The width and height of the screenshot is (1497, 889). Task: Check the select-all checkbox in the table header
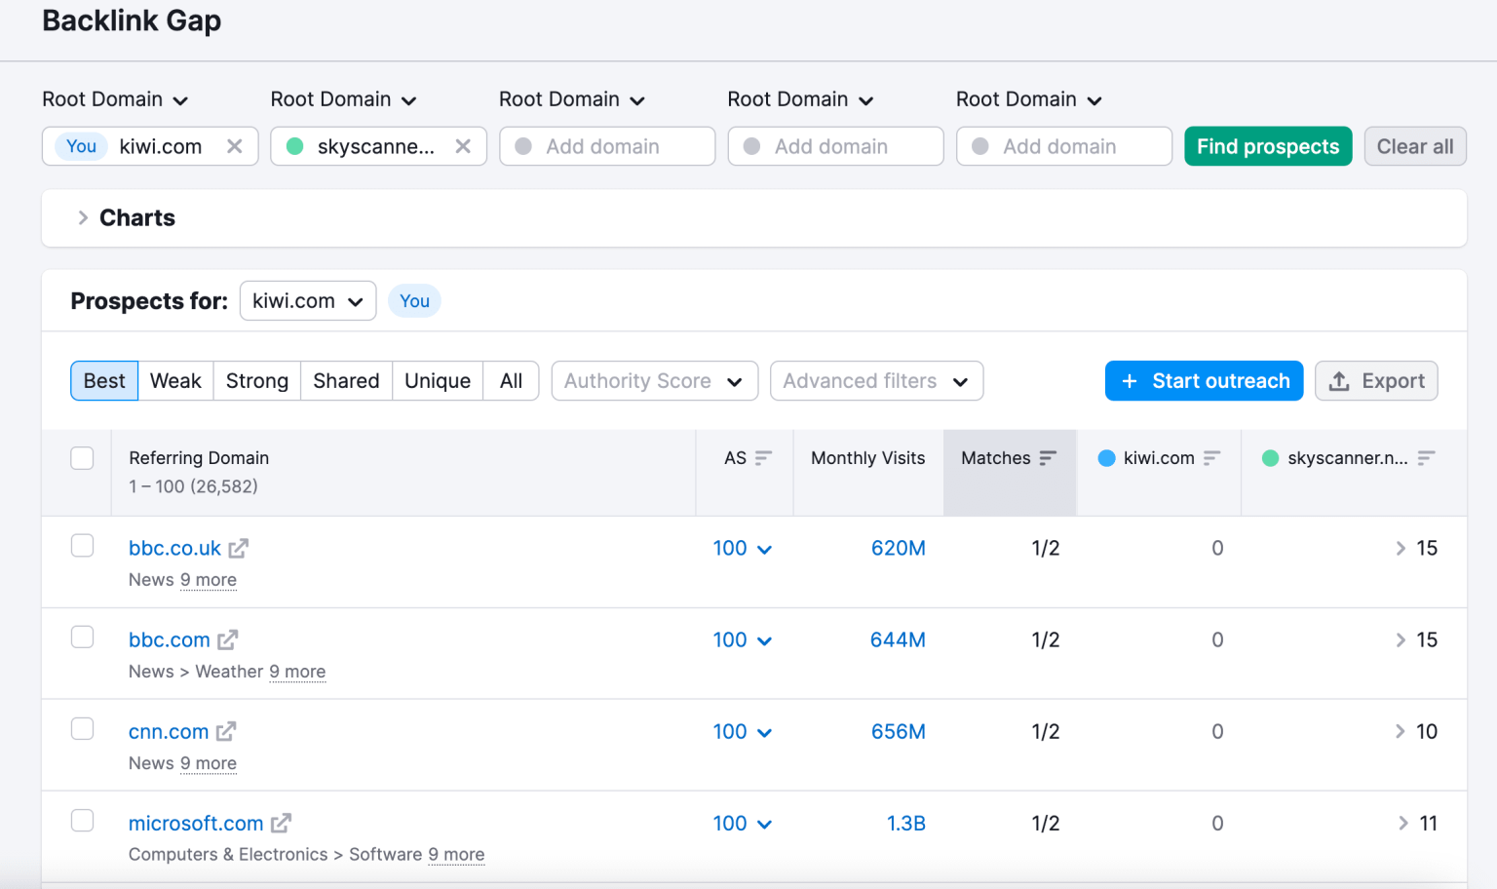(82, 457)
